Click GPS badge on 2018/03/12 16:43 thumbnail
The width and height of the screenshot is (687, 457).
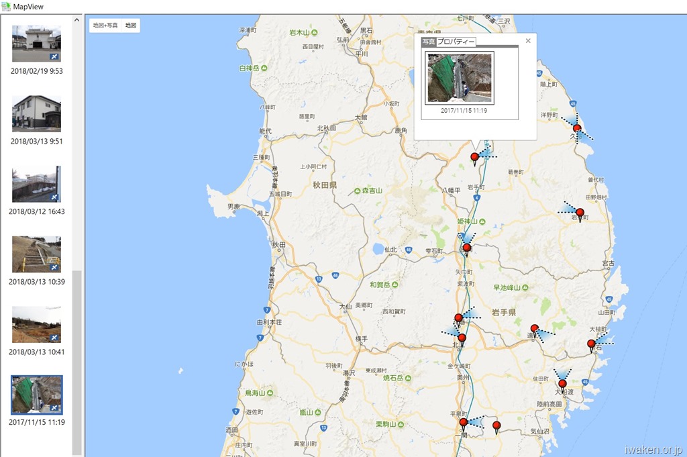[x=54, y=197]
